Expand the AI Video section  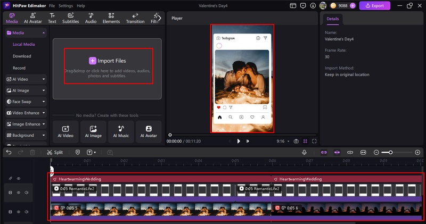click(x=44, y=79)
